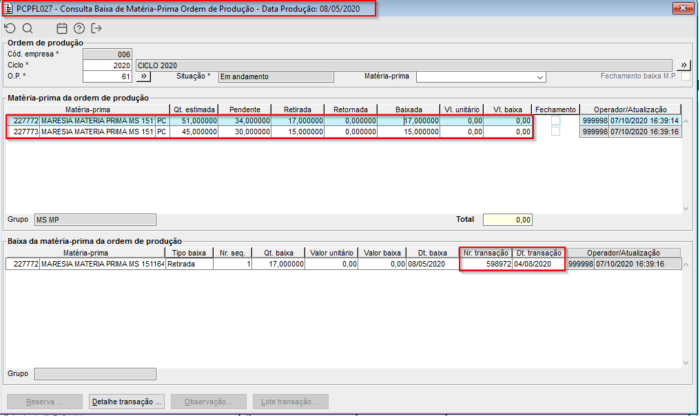Open Detalhe transação button

tap(126, 402)
